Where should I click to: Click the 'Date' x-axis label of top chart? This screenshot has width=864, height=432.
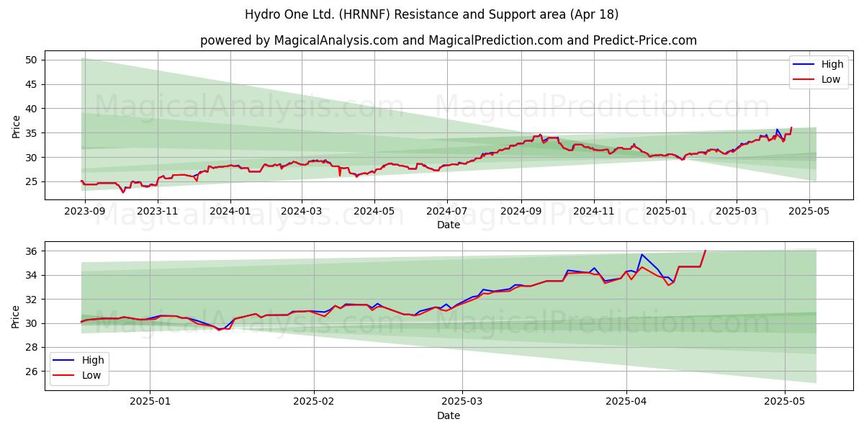(448, 225)
